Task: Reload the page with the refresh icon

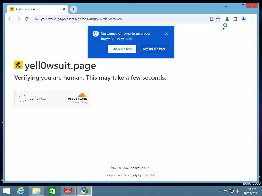Action: click(x=27, y=19)
